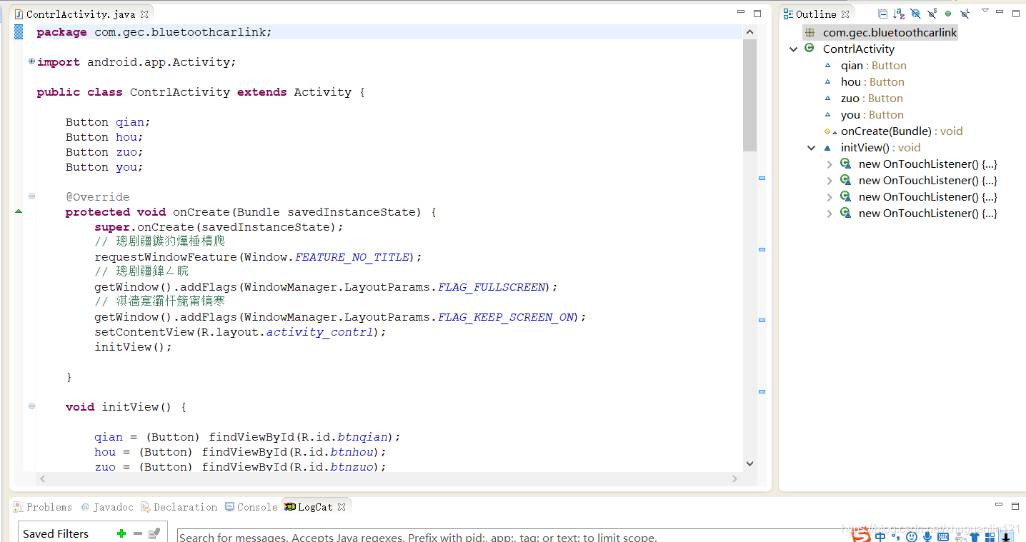Close the ContrlActivity.java editor tab
1026x542 pixels.
point(144,14)
